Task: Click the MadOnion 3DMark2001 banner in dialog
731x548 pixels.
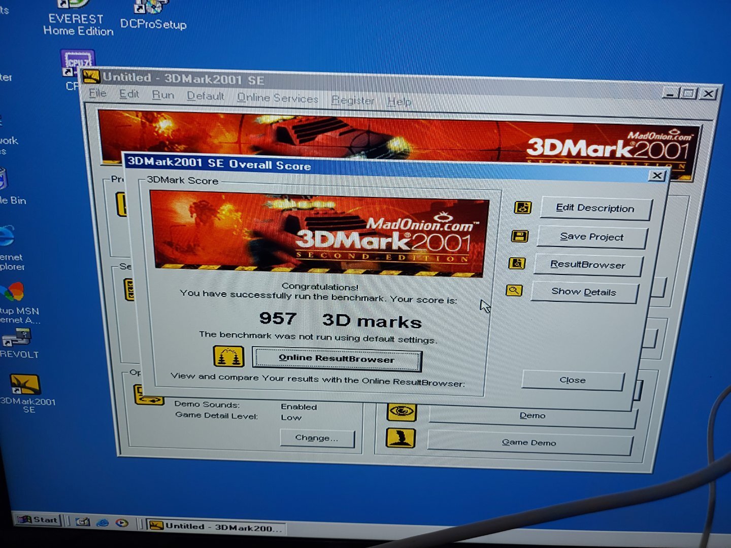Action: (319, 234)
